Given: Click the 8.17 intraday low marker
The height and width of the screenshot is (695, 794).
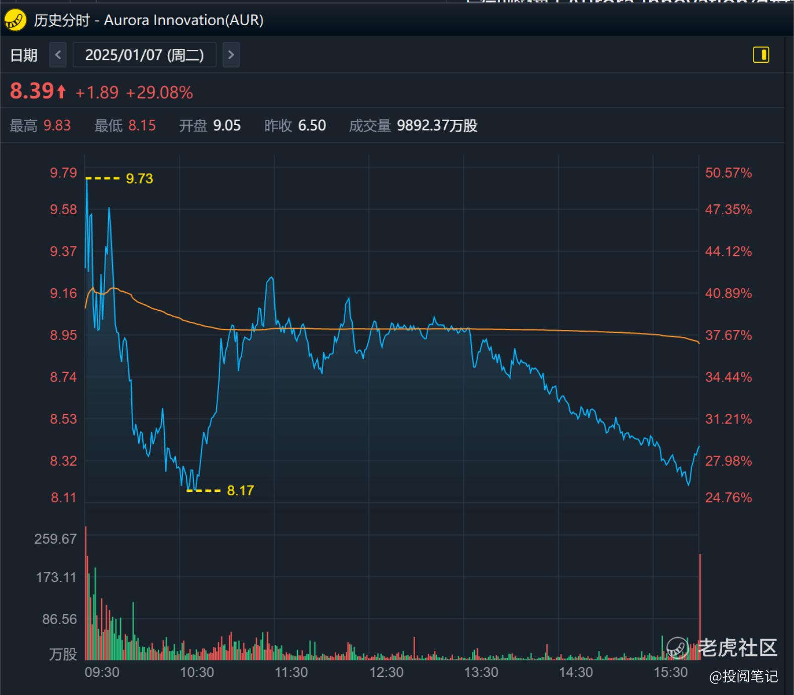Looking at the screenshot, I should click(240, 490).
